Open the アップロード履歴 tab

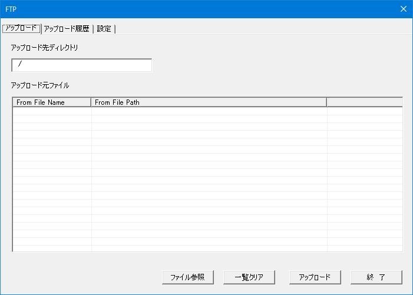(67, 29)
